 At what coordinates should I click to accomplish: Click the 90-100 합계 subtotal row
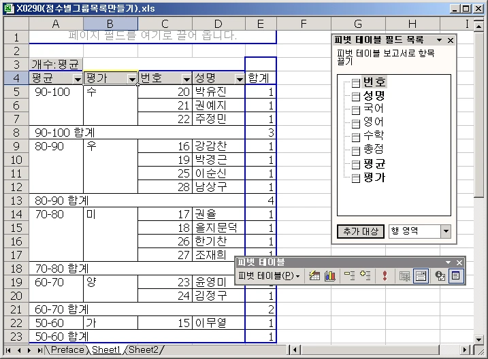tap(137, 133)
